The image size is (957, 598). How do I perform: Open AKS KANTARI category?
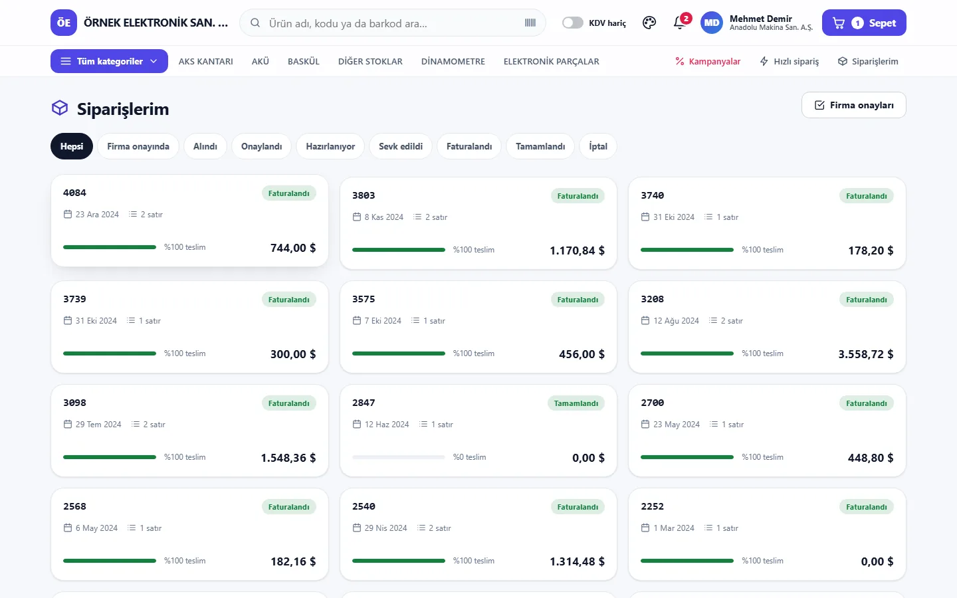click(x=206, y=61)
